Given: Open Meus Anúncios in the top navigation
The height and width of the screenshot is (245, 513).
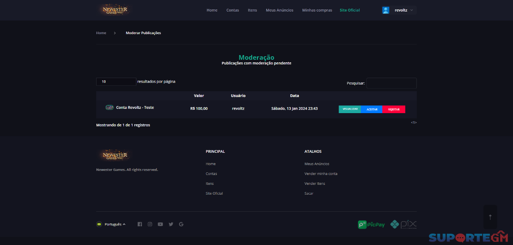Looking at the screenshot, I should coord(280,10).
